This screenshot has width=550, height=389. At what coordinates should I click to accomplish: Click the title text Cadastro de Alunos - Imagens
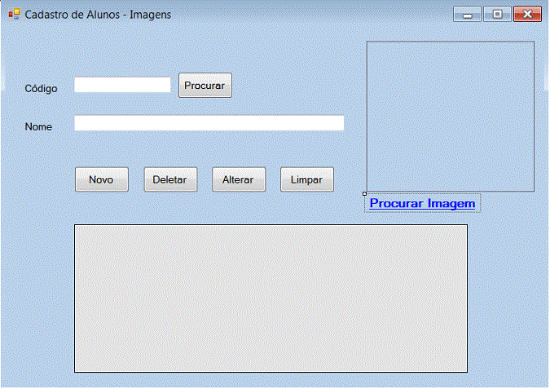click(98, 15)
